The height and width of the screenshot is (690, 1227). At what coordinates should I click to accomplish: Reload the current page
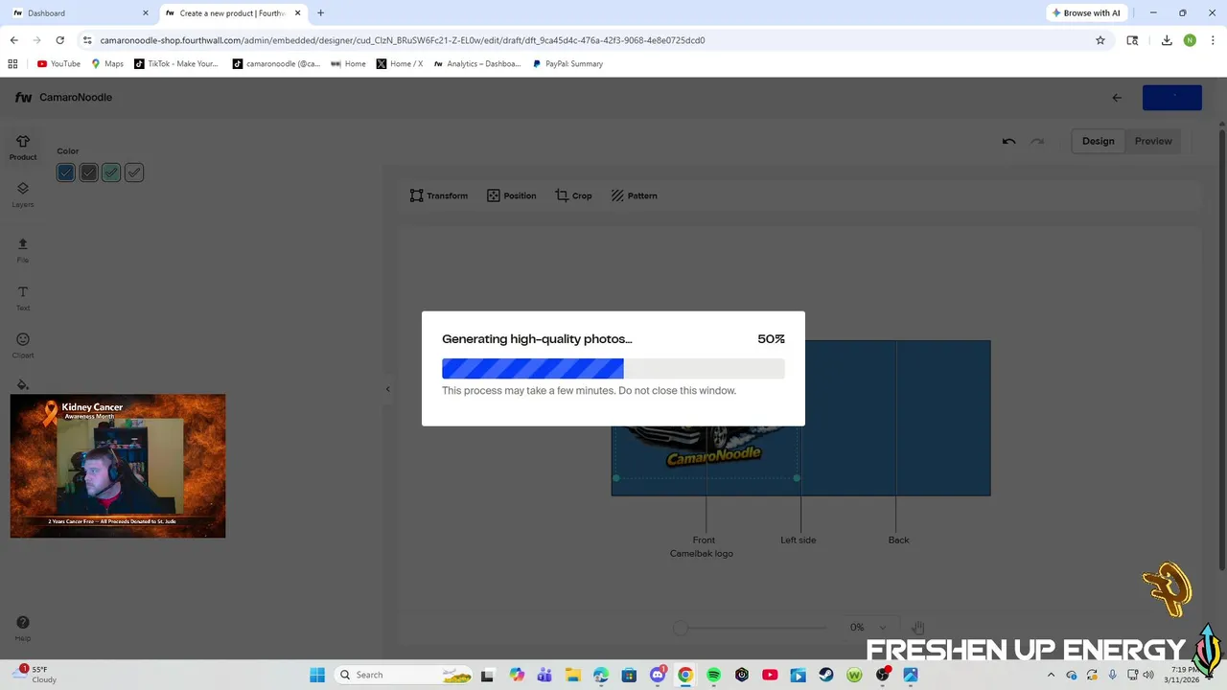[x=59, y=40]
